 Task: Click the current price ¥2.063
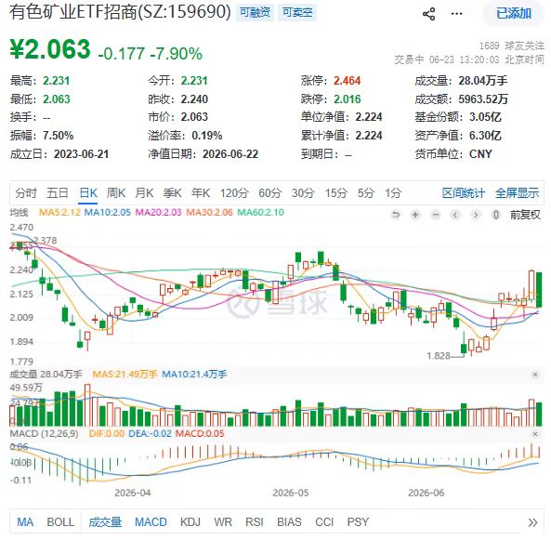(50, 49)
